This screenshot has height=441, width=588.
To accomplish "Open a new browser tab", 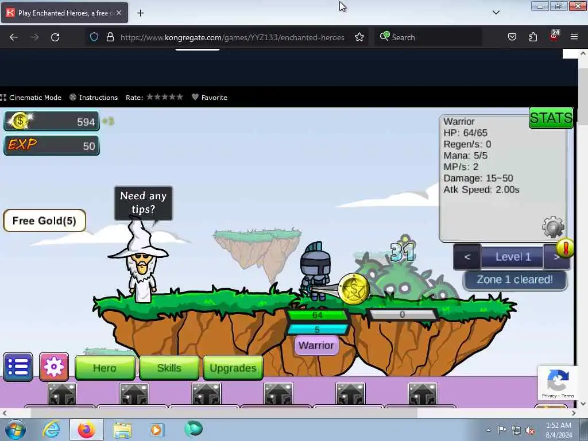I will point(140,13).
